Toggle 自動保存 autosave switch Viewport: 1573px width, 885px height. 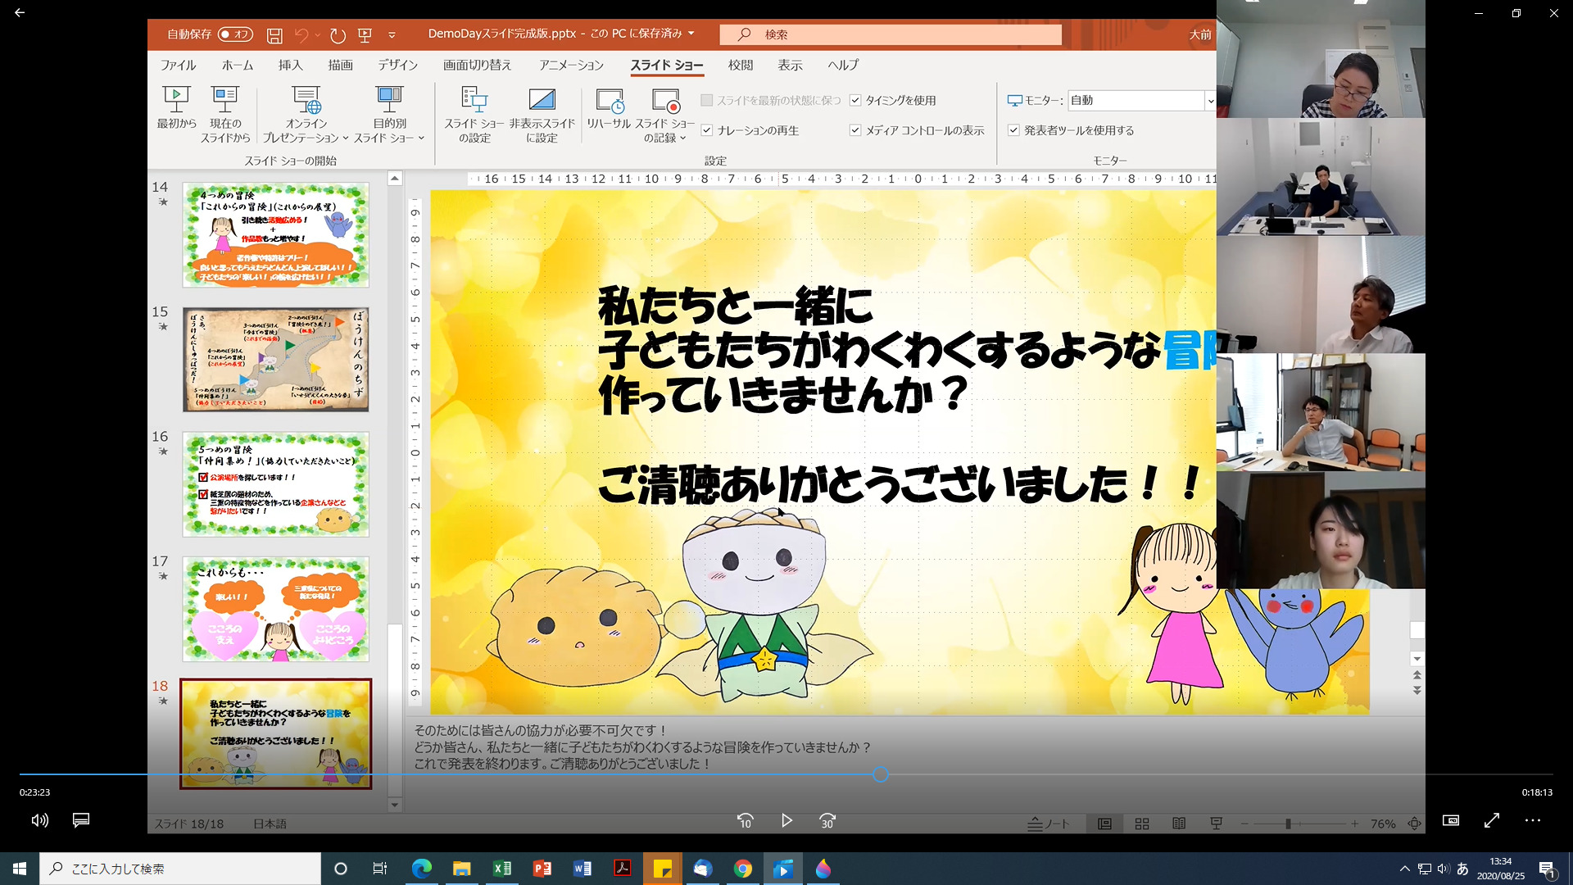[x=235, y=34]
